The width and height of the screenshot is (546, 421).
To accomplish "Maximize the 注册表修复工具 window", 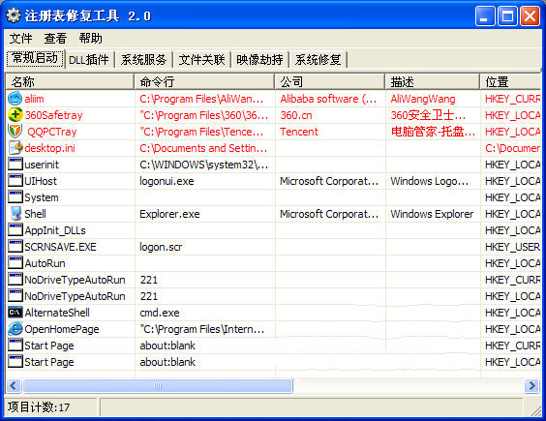I will tap(507, 16).
